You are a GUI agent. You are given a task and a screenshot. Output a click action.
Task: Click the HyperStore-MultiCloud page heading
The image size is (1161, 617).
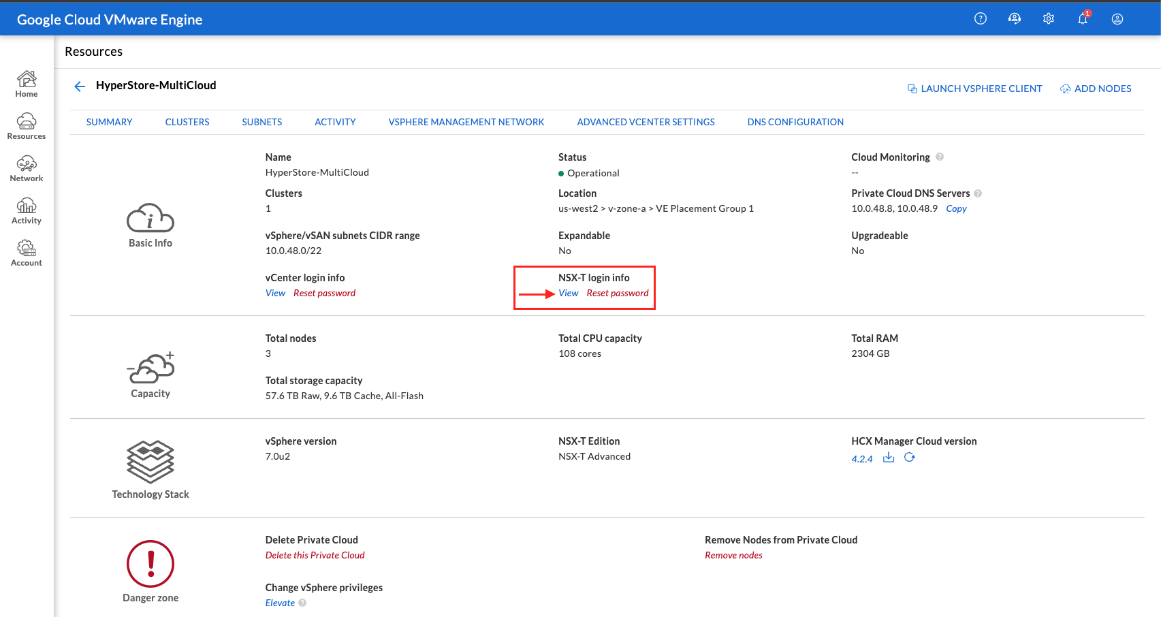(x=156, y=85)
